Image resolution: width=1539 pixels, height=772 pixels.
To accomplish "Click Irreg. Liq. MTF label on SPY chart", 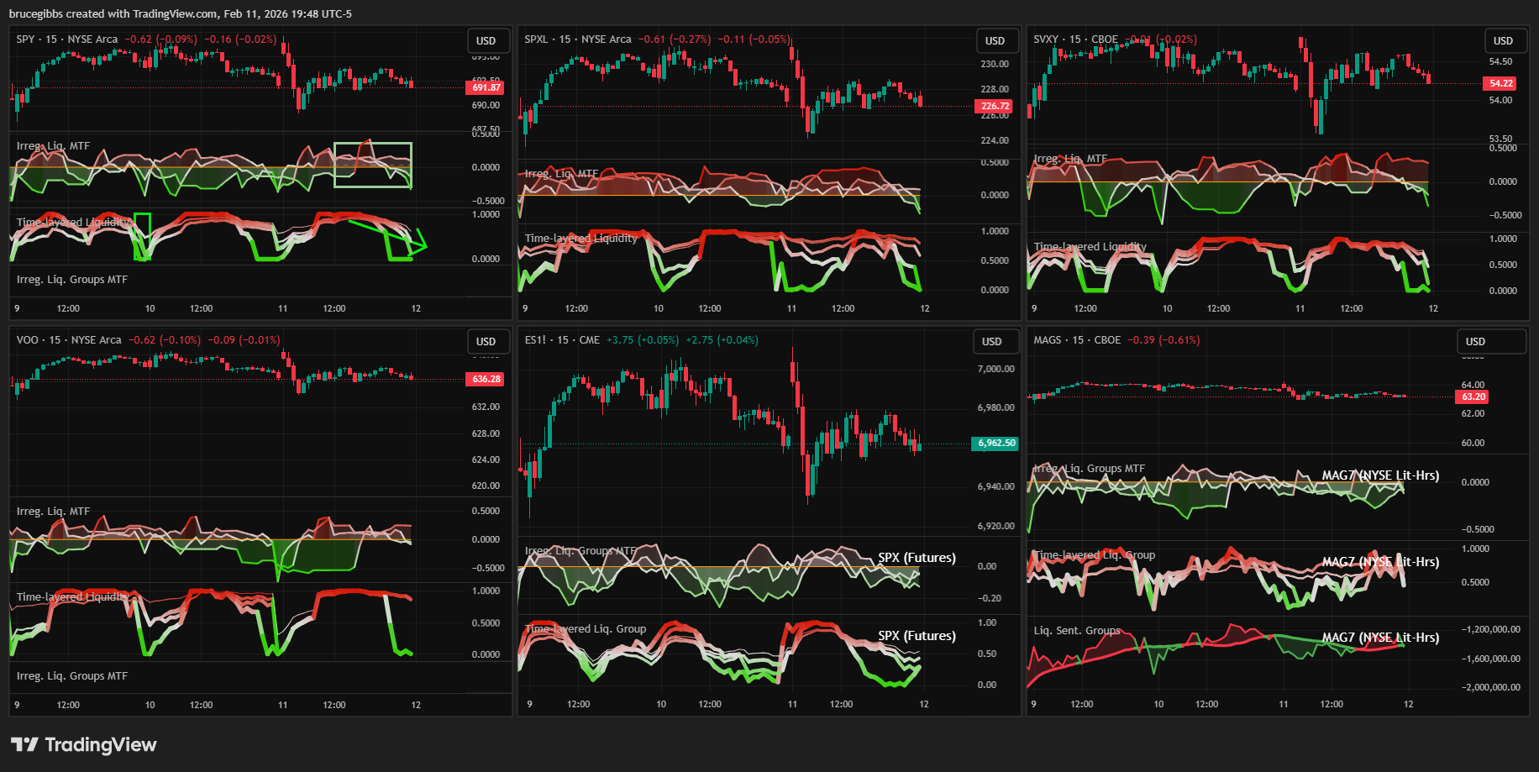I will pos(53,146).
